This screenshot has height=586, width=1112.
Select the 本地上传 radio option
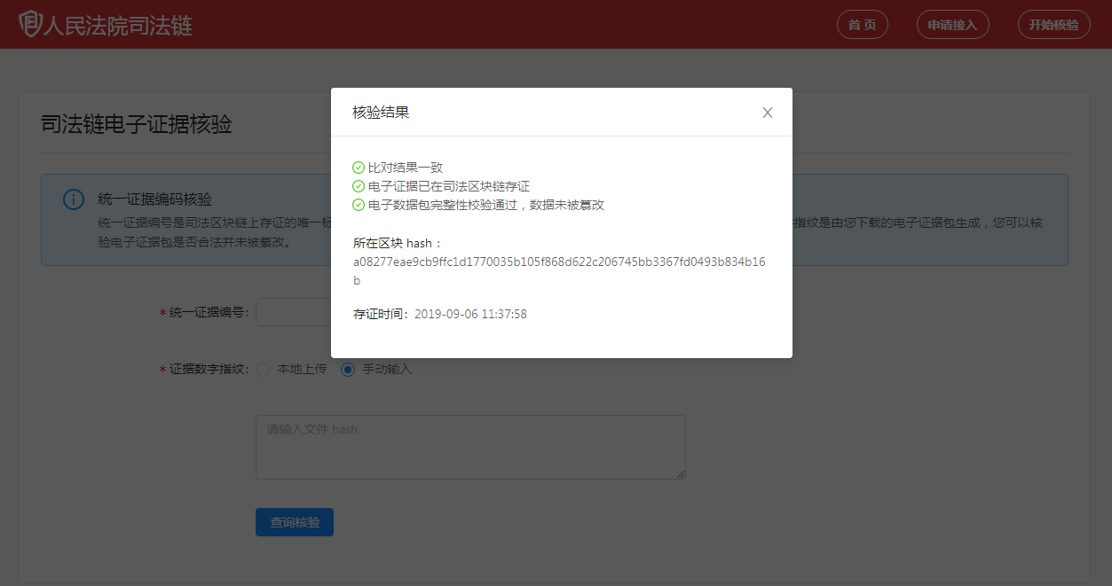[263, 370]
